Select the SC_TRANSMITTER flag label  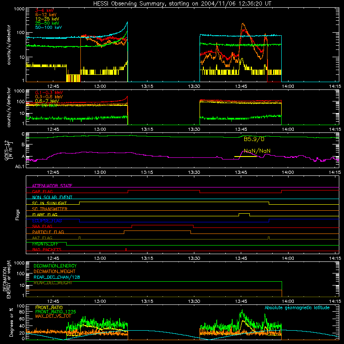point(50,209)
